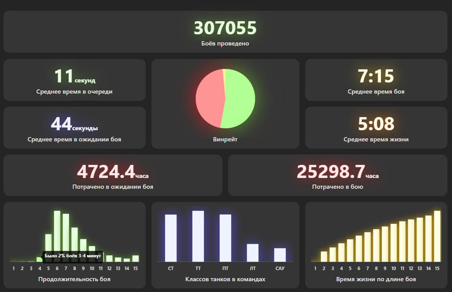452x292 pixels.
Task: Click the green bar at minute 15
Action: (136, 258)
